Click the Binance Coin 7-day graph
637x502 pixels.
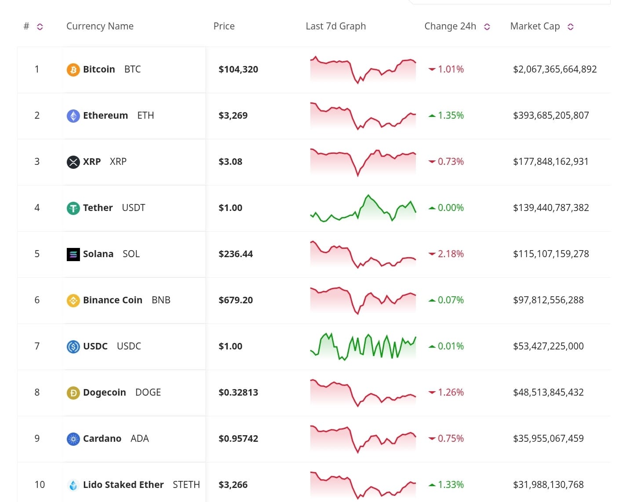point(363,301)
